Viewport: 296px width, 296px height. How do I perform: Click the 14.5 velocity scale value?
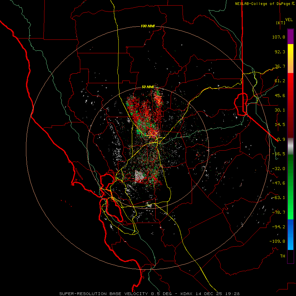[x=280, y=125]
